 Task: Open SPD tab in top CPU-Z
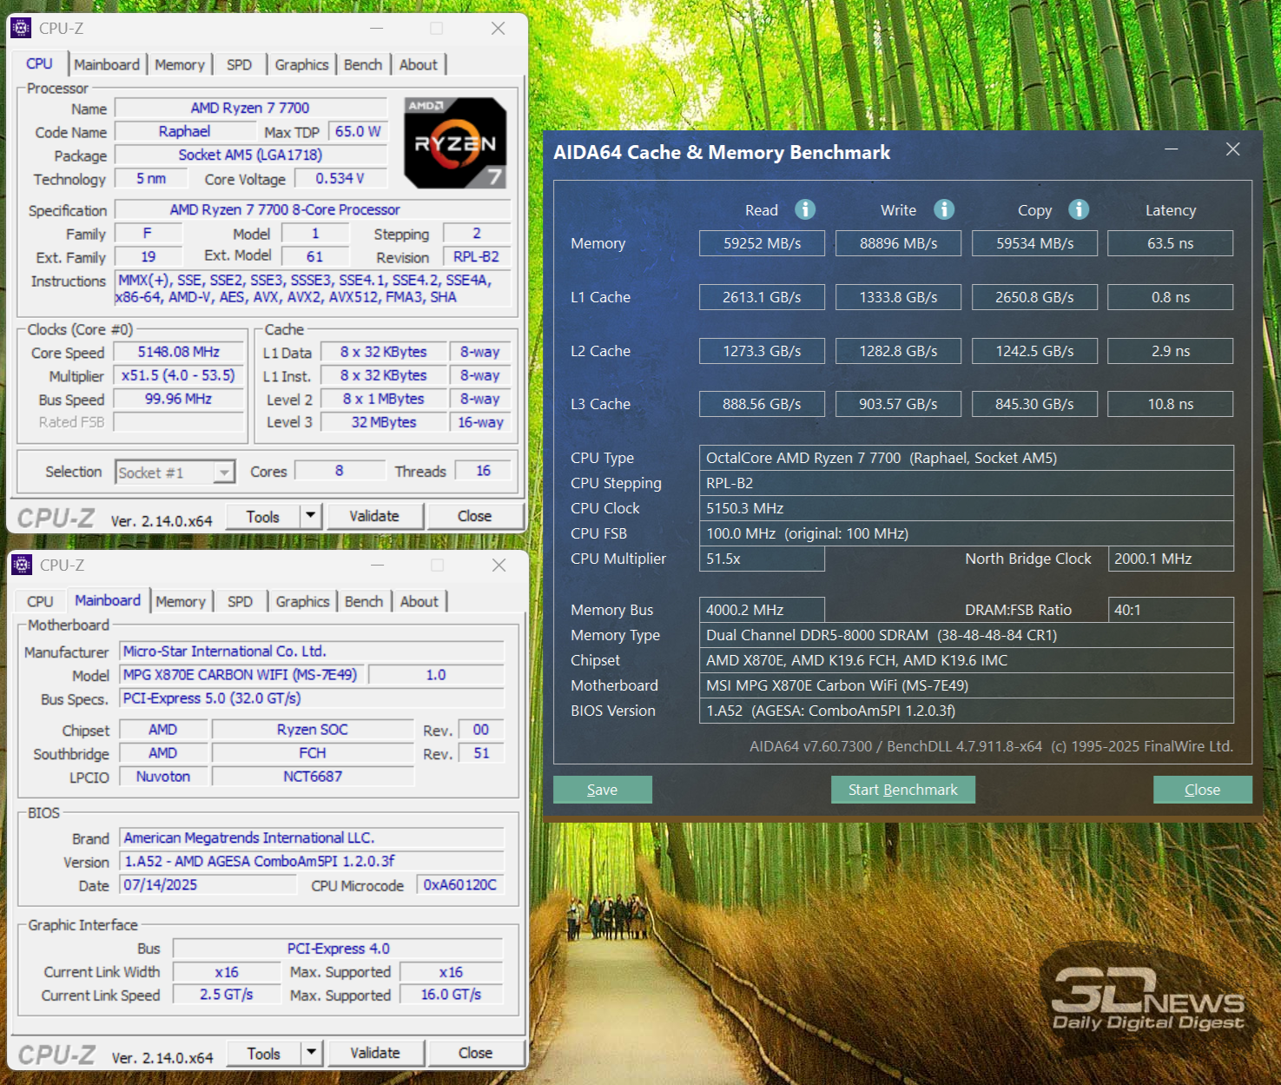point(239,65)
